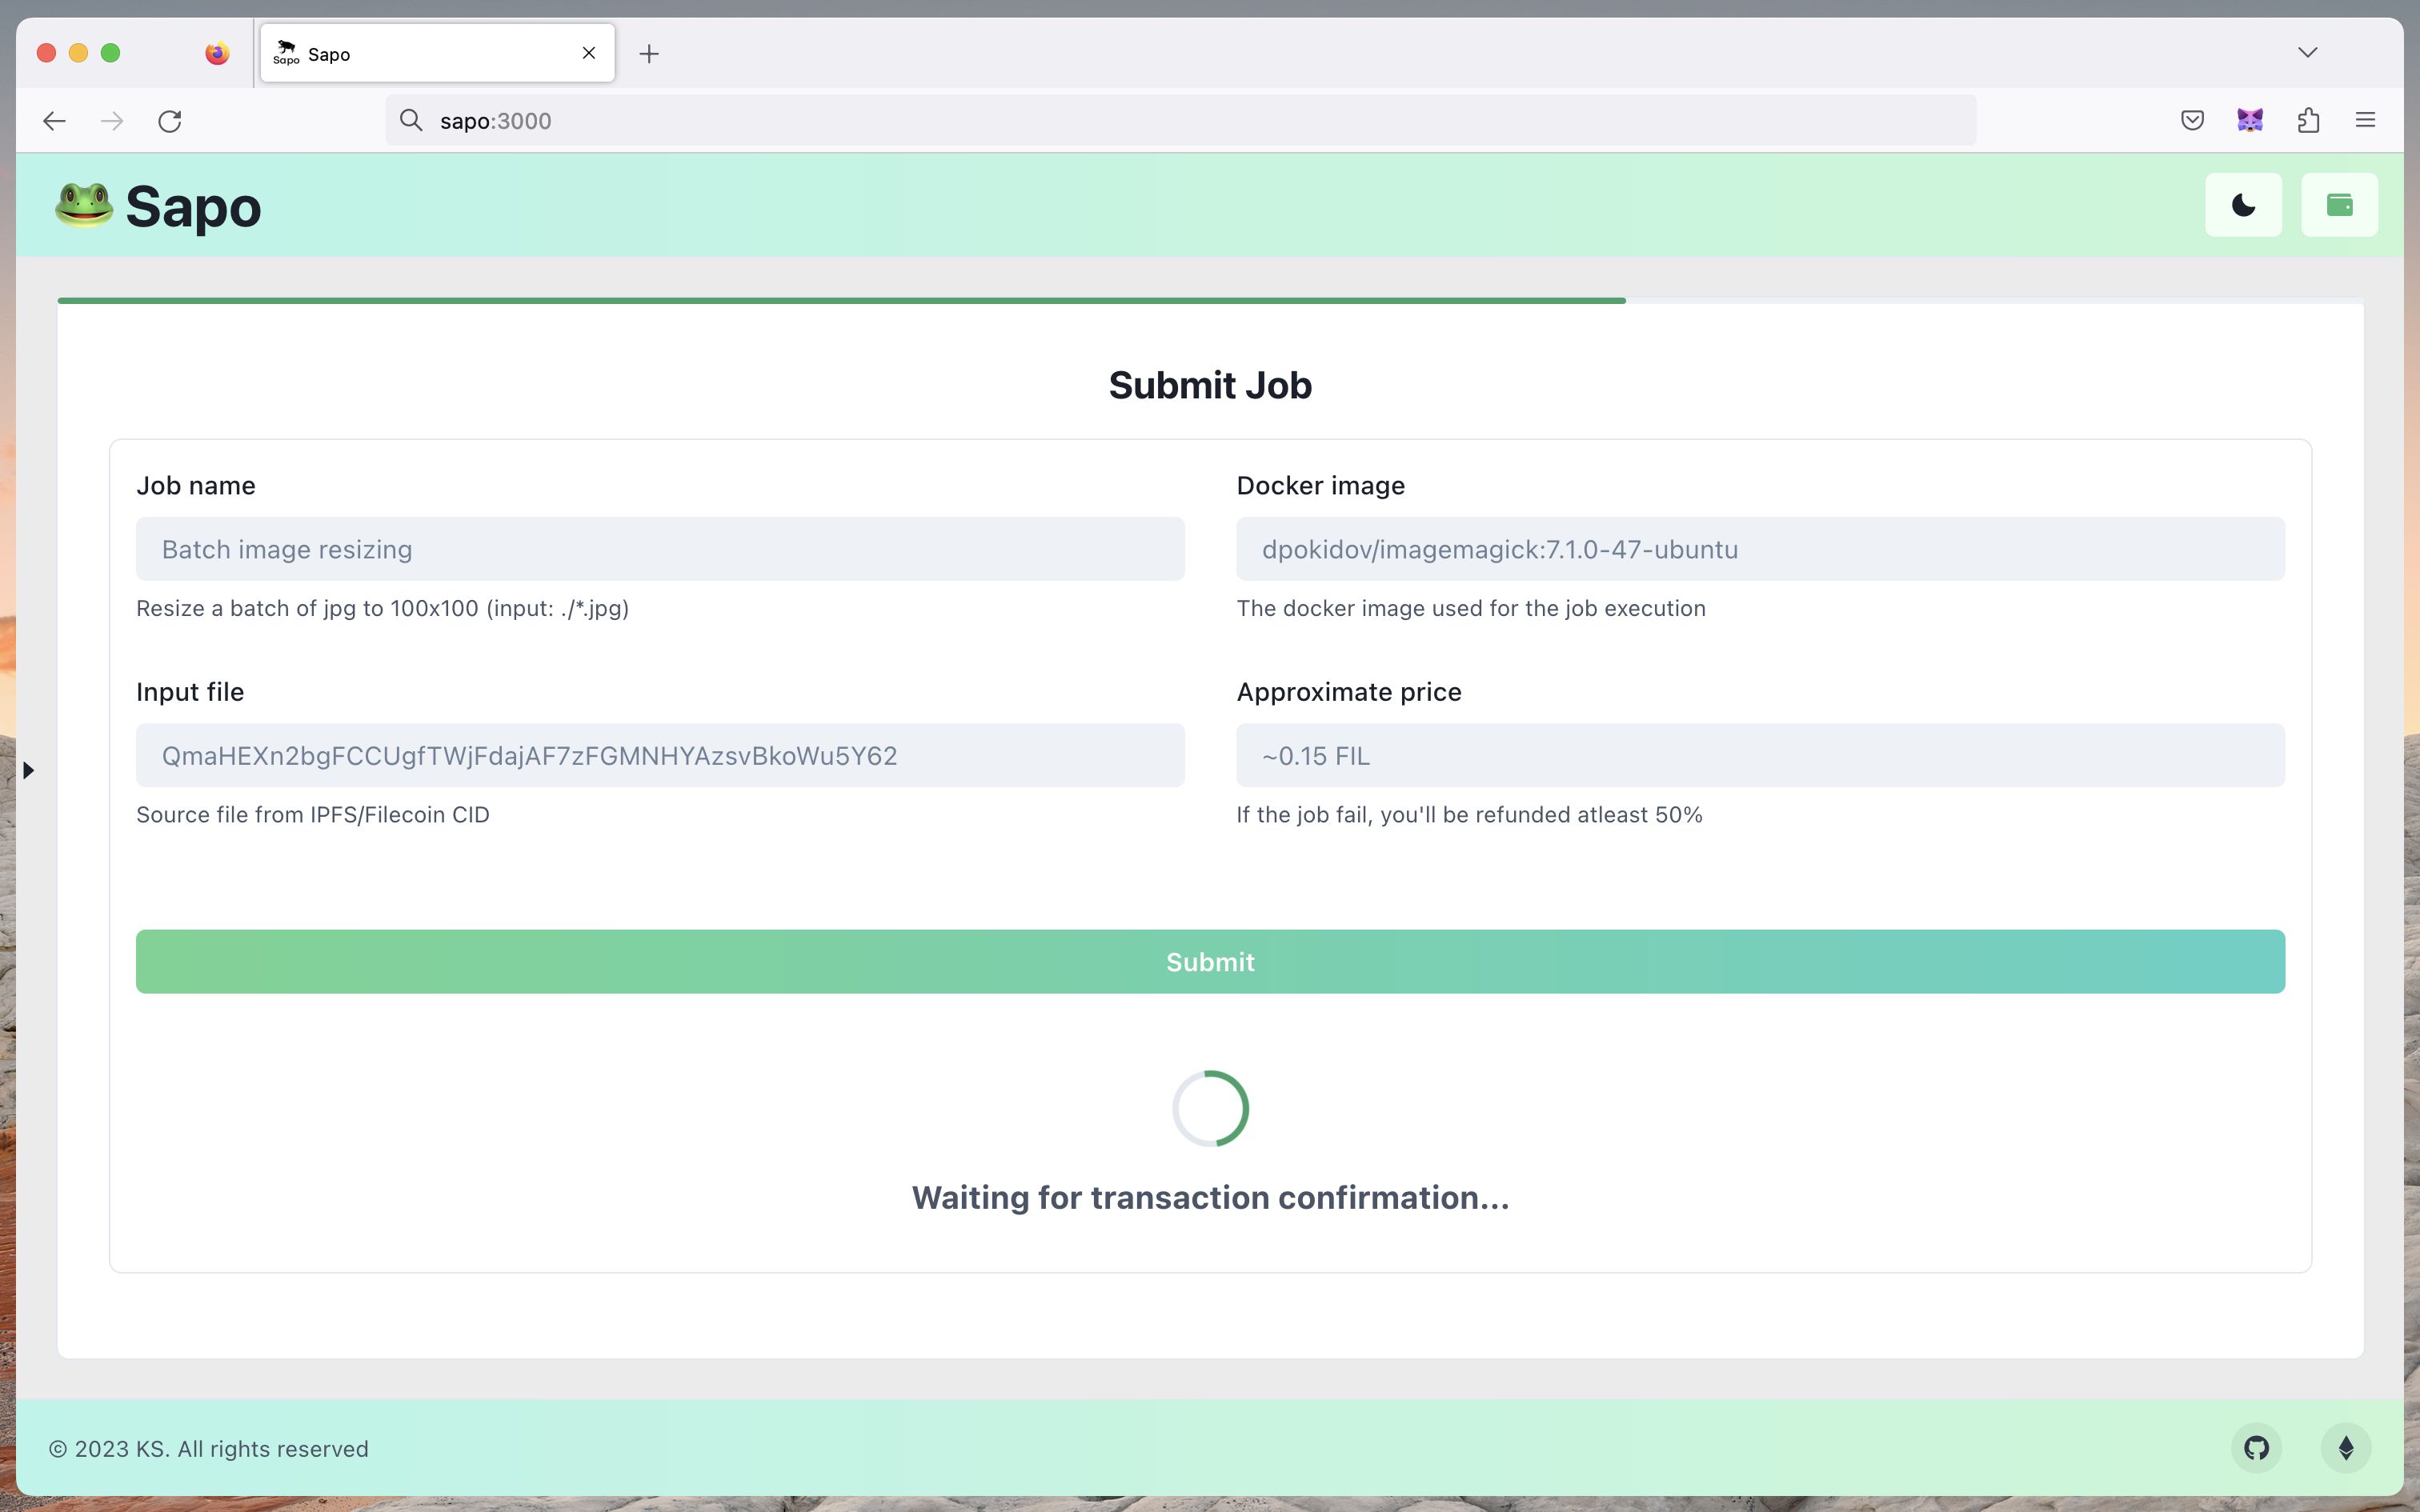Focus the Input file CID field
The image size is (2420, 1512).
point(660,756)
